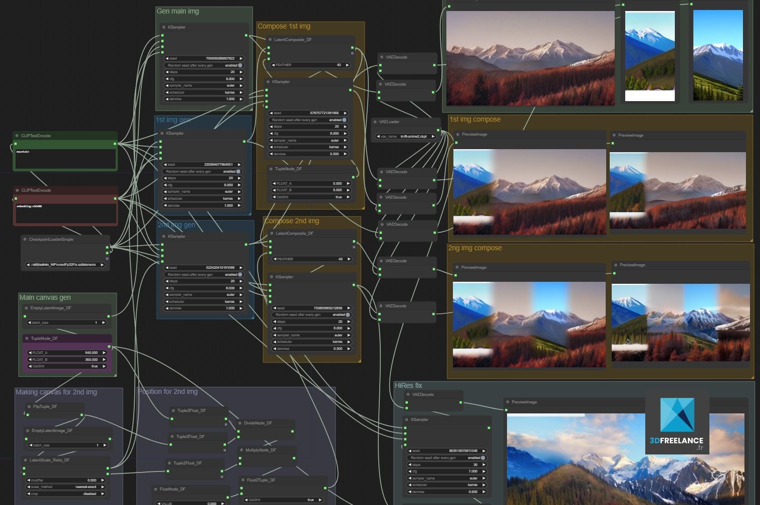Open the checkpoint file selector in CheckpointLoaderSimple
Screen dimensions: 760x505
[x=65, y=264]
